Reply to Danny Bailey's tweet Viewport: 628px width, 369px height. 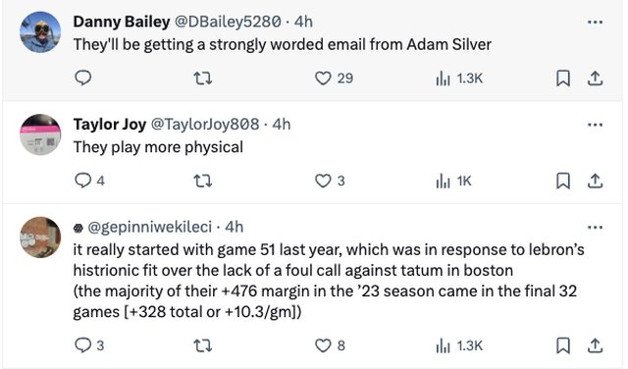(82, 78)
